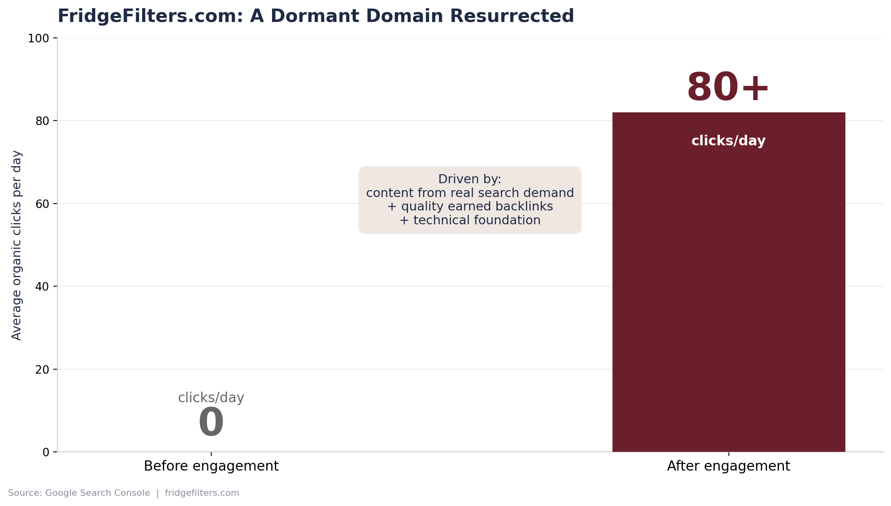Viewport: 891px width, 506px height.
Task: Click the "Driven by:" annotation line
Action: (x=470, y=179)
